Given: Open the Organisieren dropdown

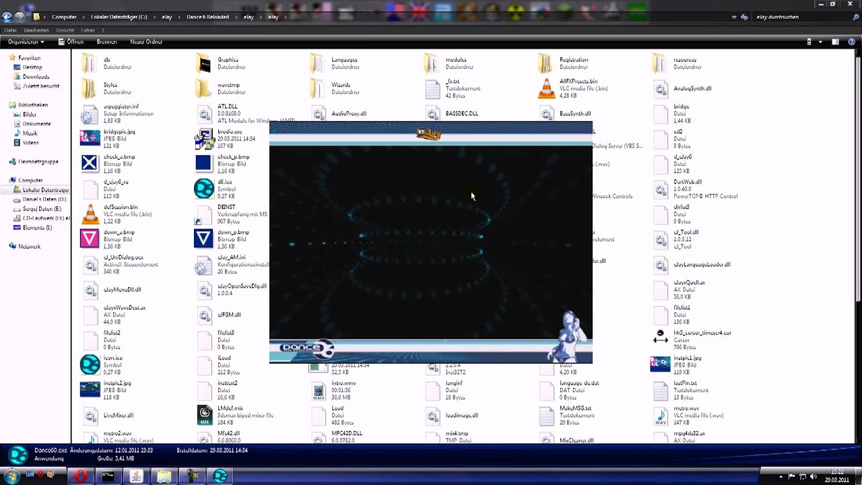Looking at the screenshot, I should (x=26, y=42).
